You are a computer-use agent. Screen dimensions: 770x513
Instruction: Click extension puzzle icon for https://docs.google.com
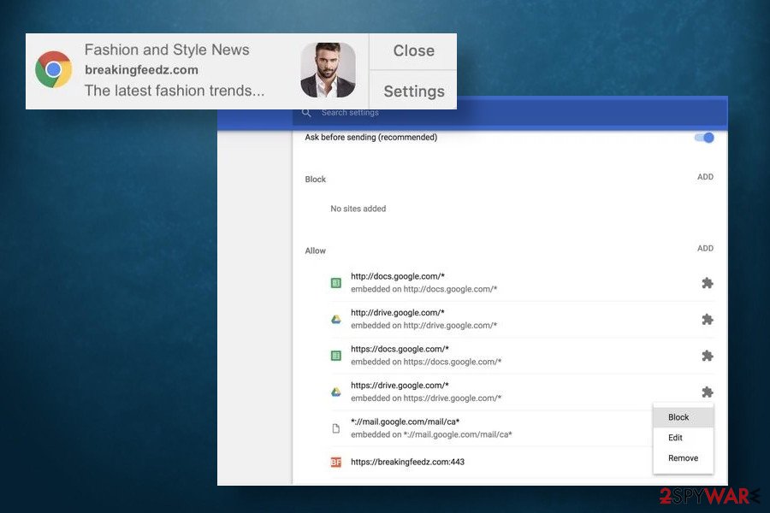(x=708, y=356)
